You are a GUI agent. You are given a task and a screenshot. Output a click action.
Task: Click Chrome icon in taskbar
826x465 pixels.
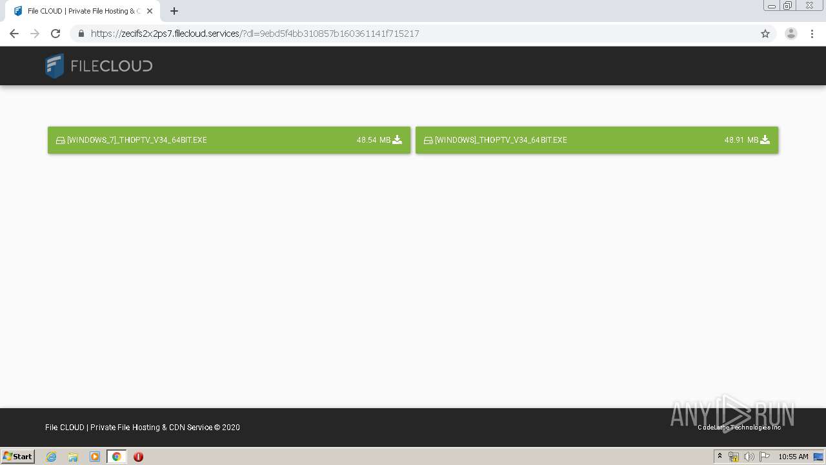coord(117,457)
